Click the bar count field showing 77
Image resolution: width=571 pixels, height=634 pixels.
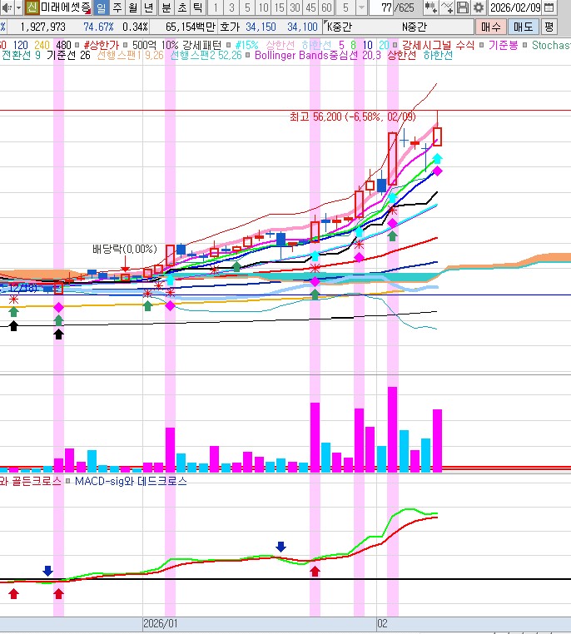coord(382,7)
